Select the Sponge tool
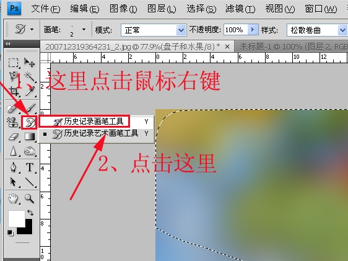 pos(30,151)
